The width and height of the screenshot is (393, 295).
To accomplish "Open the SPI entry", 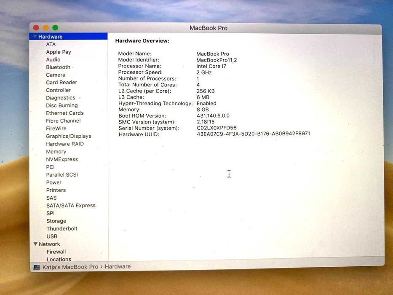I will pos(51,213).
